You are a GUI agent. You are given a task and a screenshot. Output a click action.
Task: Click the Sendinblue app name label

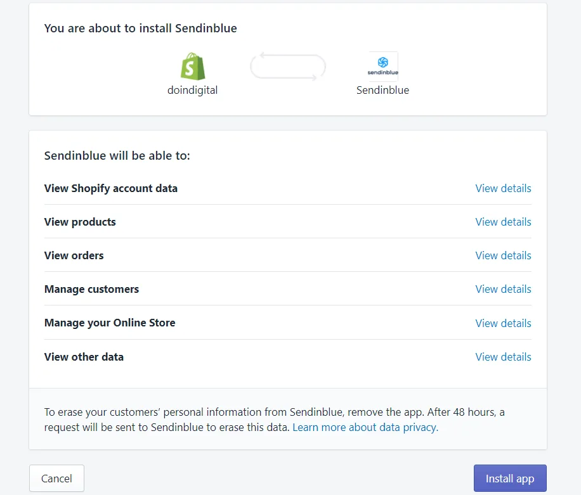[382, 90]
